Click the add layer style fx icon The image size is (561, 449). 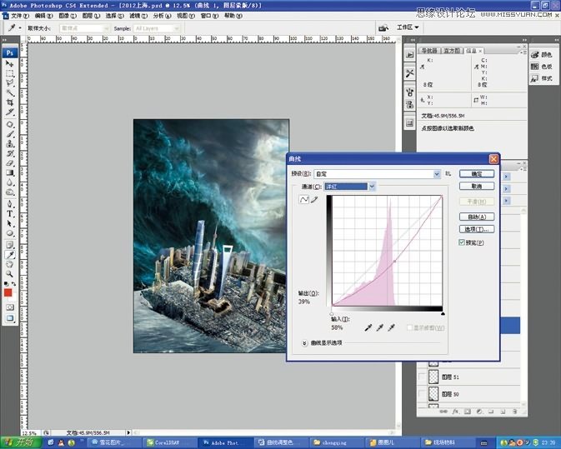[x=455, y=412]
